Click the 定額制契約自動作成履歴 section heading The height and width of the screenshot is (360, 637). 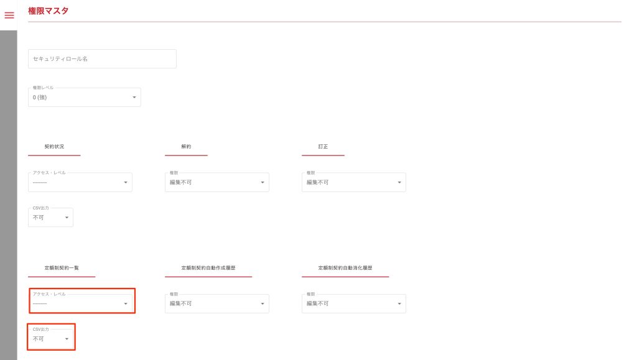pos(208,268)
